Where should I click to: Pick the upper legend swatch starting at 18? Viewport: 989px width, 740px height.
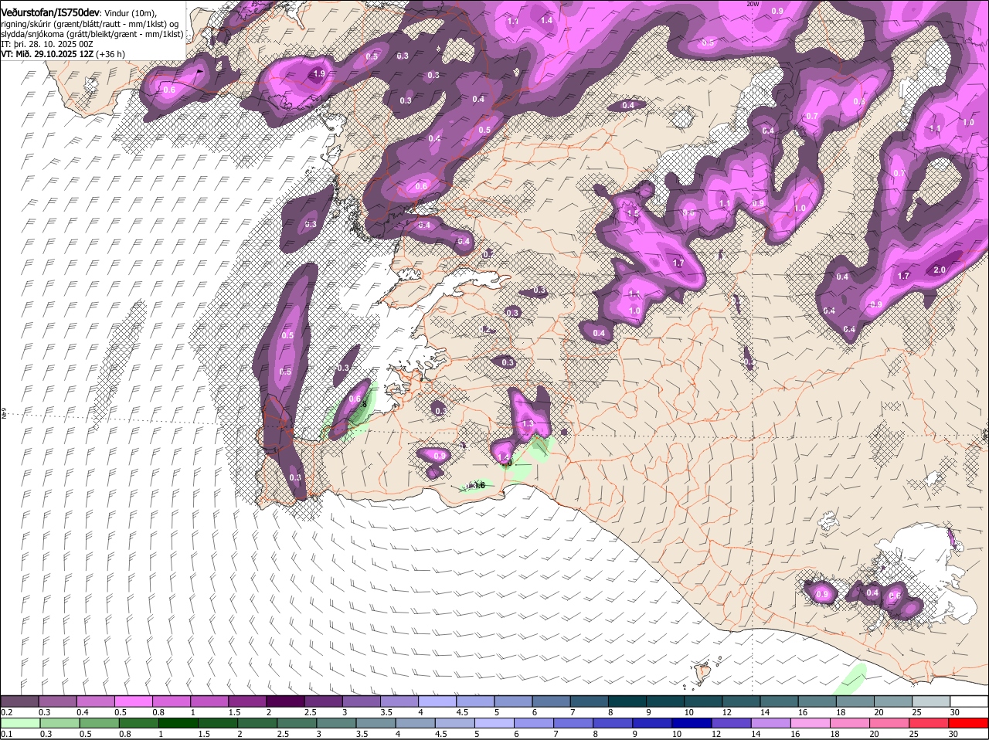[855, 701]
